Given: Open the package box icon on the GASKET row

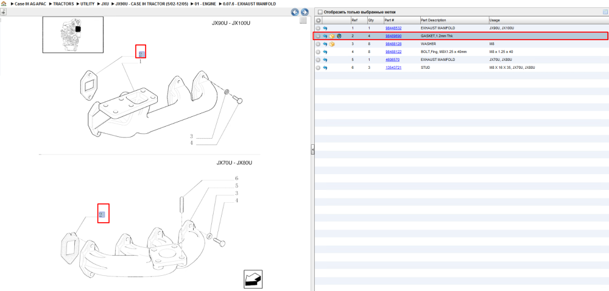Looking at the screenshot, I should (x=332, y=36).
